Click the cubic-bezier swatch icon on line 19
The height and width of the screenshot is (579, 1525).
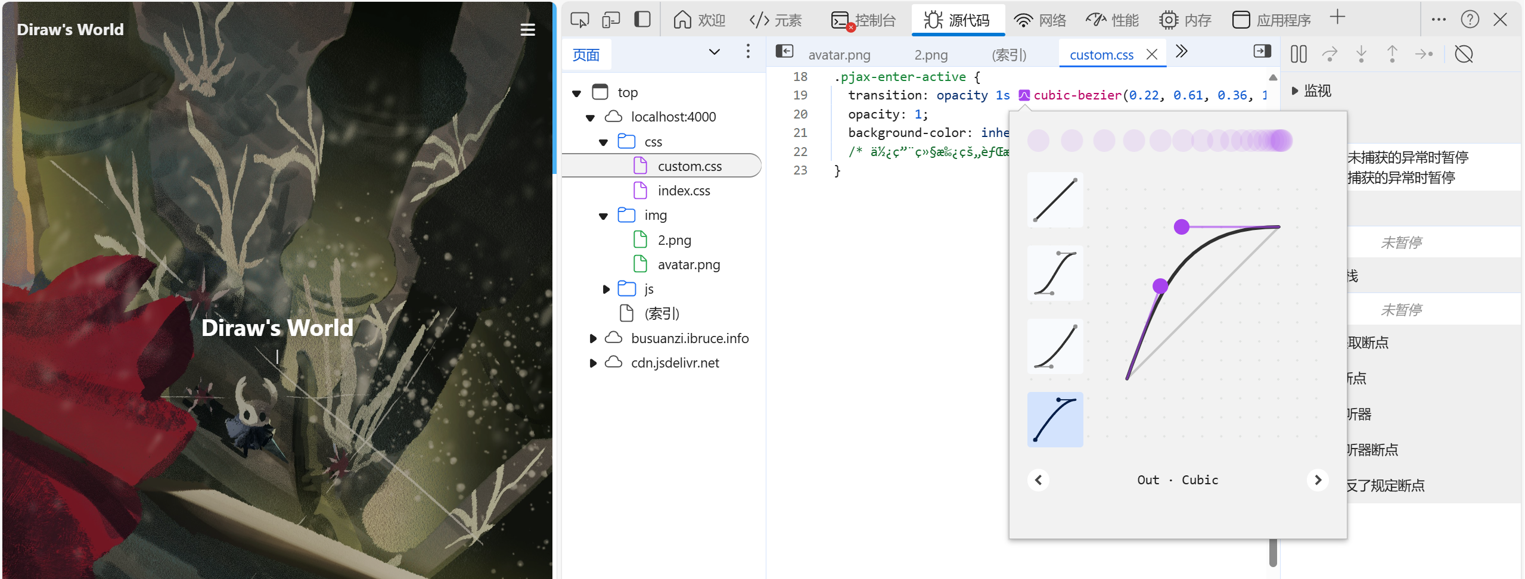(1024, 95)
